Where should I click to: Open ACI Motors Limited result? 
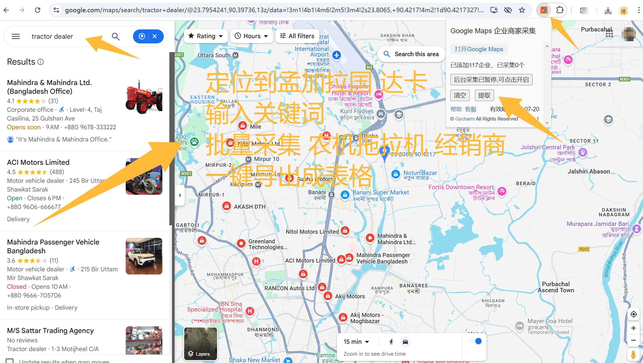click(x=85, y=191)
